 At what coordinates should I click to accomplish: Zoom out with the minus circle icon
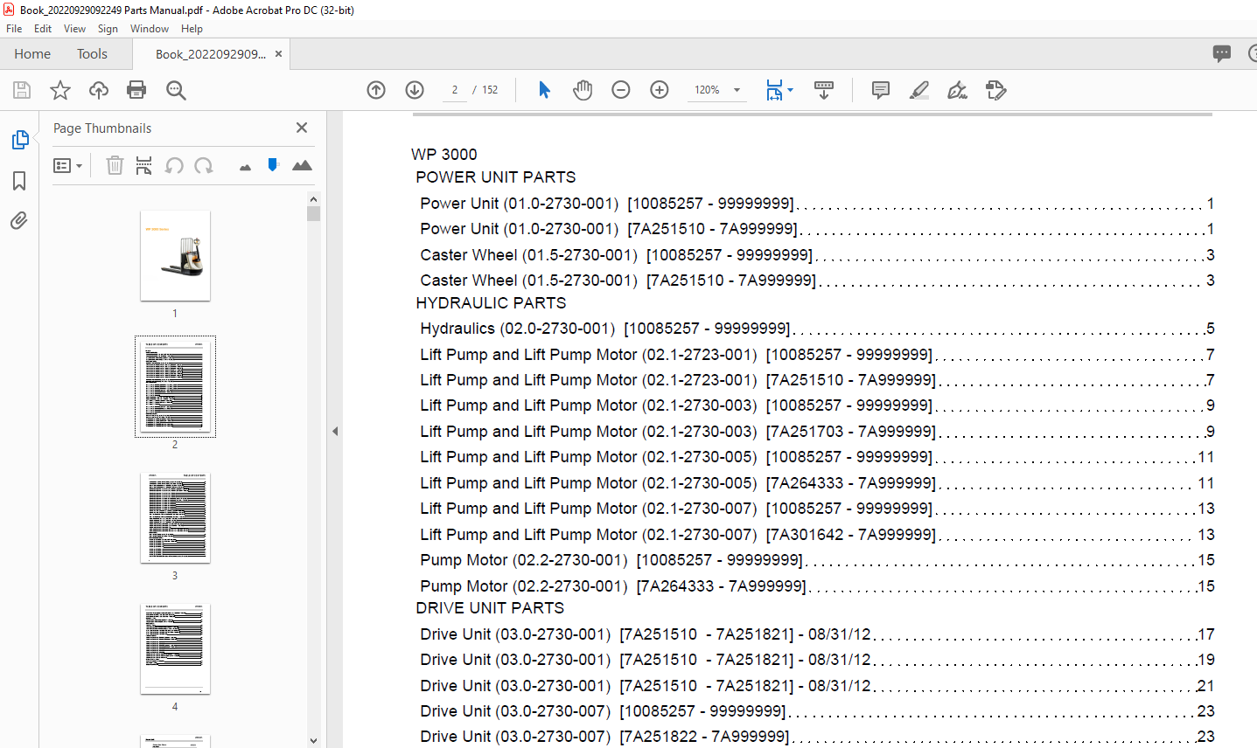pos(621,90)
